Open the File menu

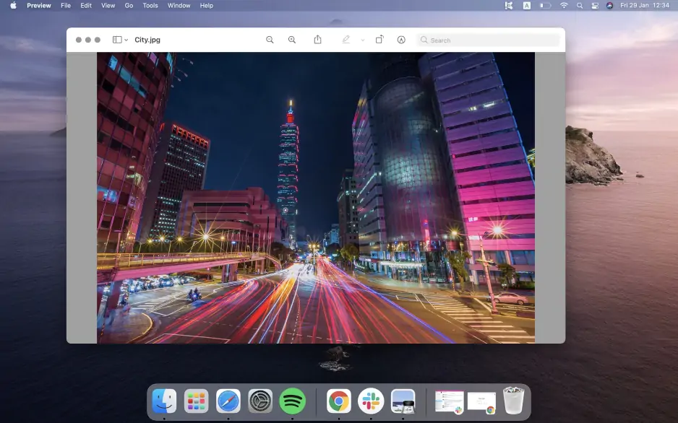click(x=66, y=6)
